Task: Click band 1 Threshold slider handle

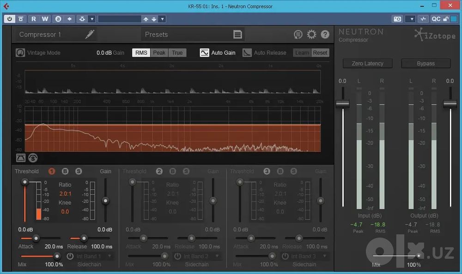Action: (25, 182)
